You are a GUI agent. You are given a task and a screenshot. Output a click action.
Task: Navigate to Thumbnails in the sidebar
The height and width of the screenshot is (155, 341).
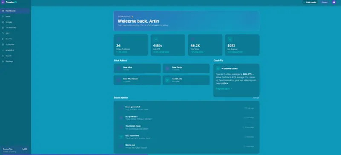15,28
